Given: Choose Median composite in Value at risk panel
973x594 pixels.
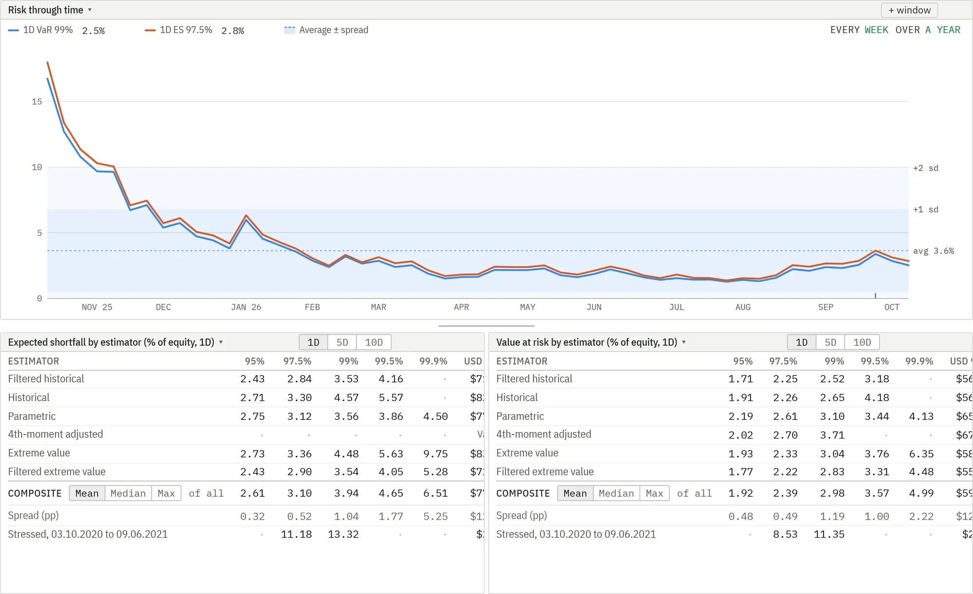Looking at the screenshot, I should [x=616, y=493].
